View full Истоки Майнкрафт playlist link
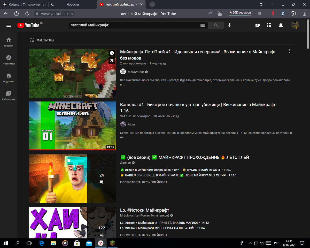The image size is (310, 248). [x=144, y=235]
